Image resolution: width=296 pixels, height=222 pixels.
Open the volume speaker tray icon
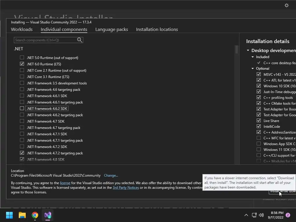[261, 215]
